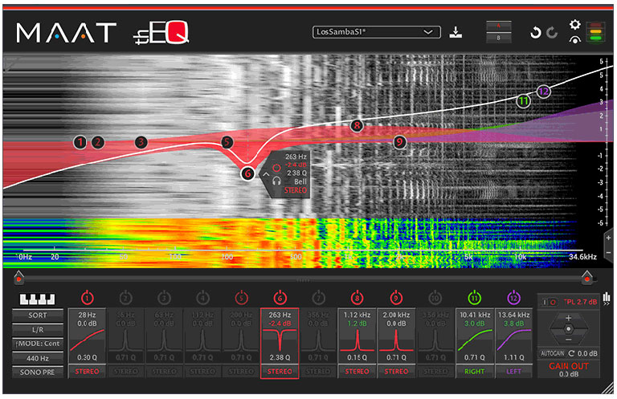This screenshot has width=617, height=399.
Task: Open the LosSambaS1 preset dropdown
Action: (377, 32)
